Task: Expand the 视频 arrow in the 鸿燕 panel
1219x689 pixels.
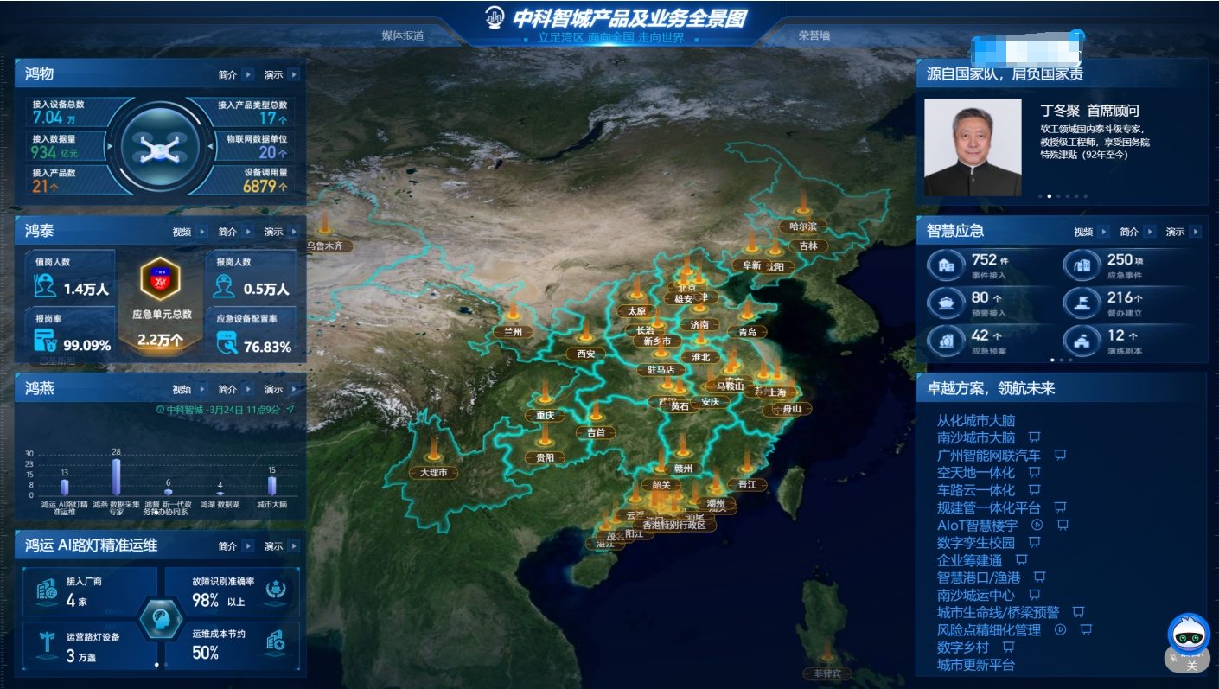Action: pos(201,389)
